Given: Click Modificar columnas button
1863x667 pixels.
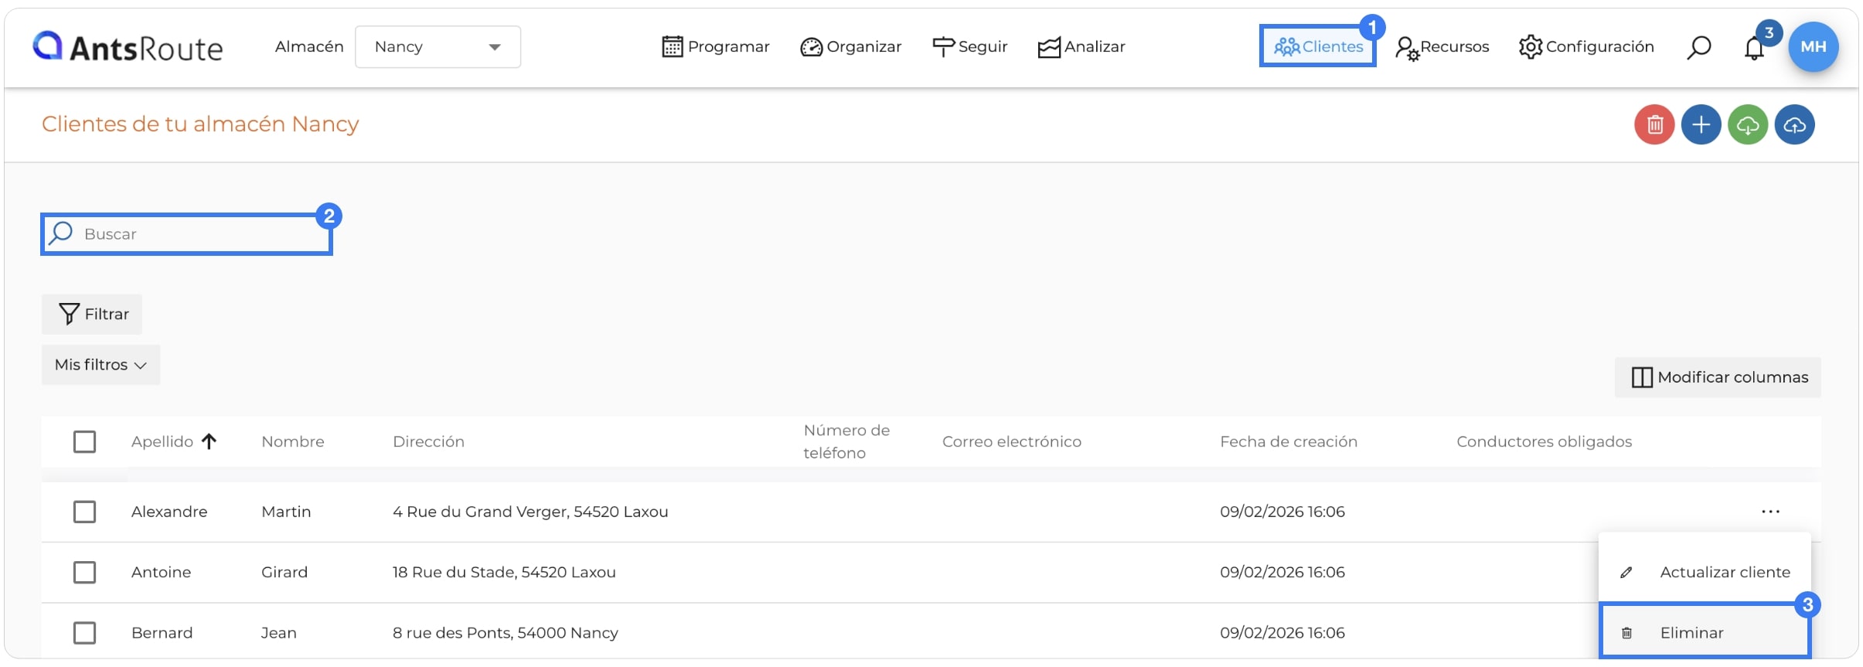Looking at the screenshot, I should 1718,377.
